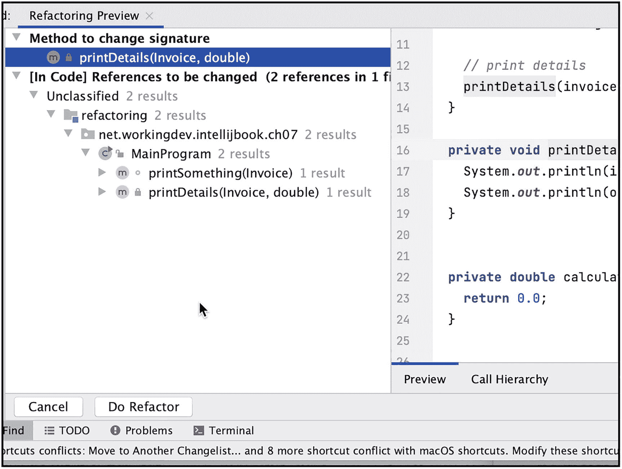622x469 pixels.
Task: Click the shortcut conflicts status bar message
Action: 310,451
